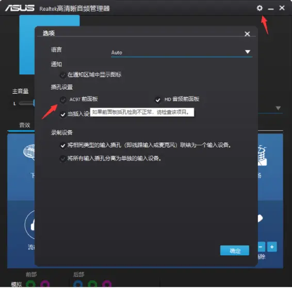
Task: Click the plus button in main window
Action: 272,247
